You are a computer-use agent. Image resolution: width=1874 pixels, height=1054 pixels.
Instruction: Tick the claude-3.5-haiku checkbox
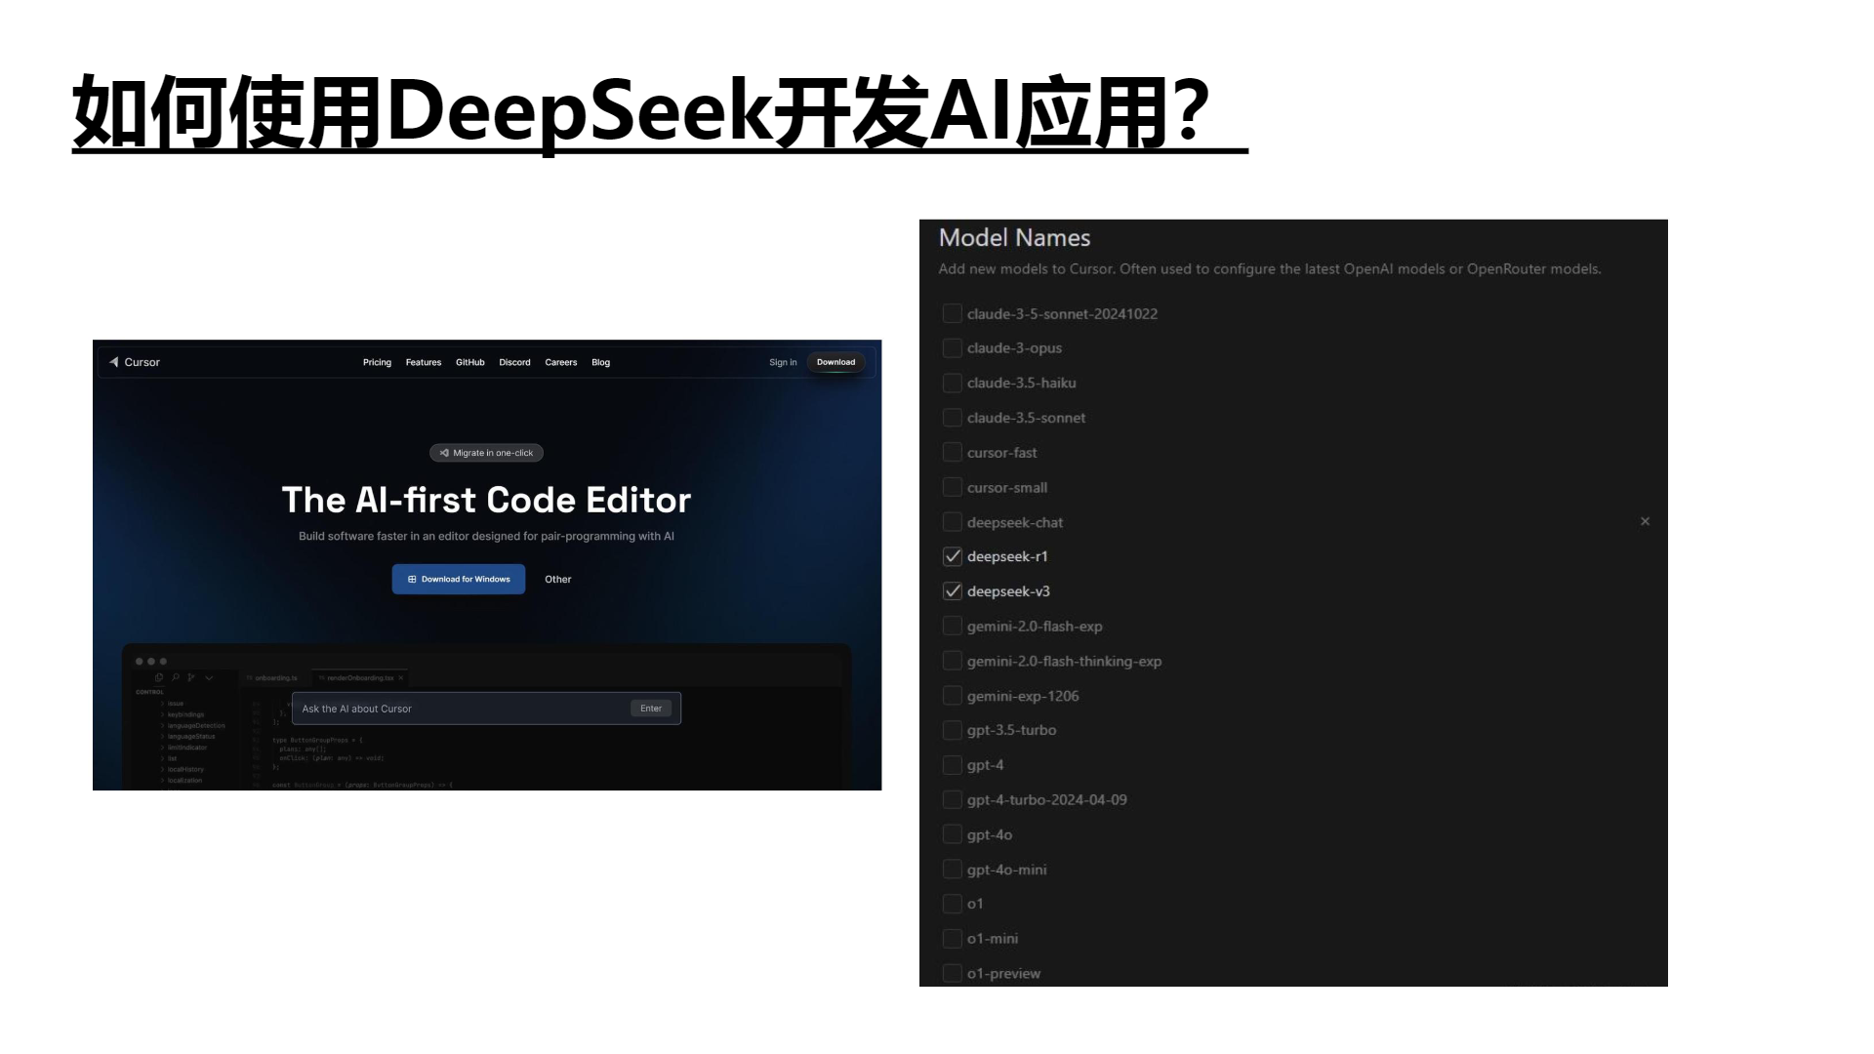(952, 383)
